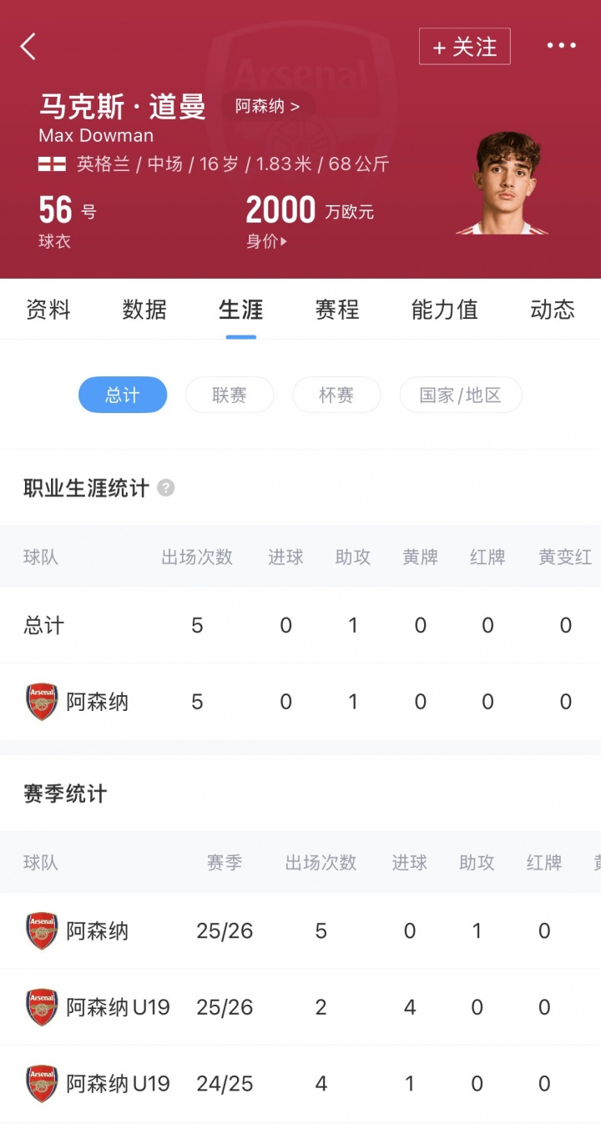Select the 国家/地区 filter pill
601x1124 pixels.
click(x=461, y=395)
